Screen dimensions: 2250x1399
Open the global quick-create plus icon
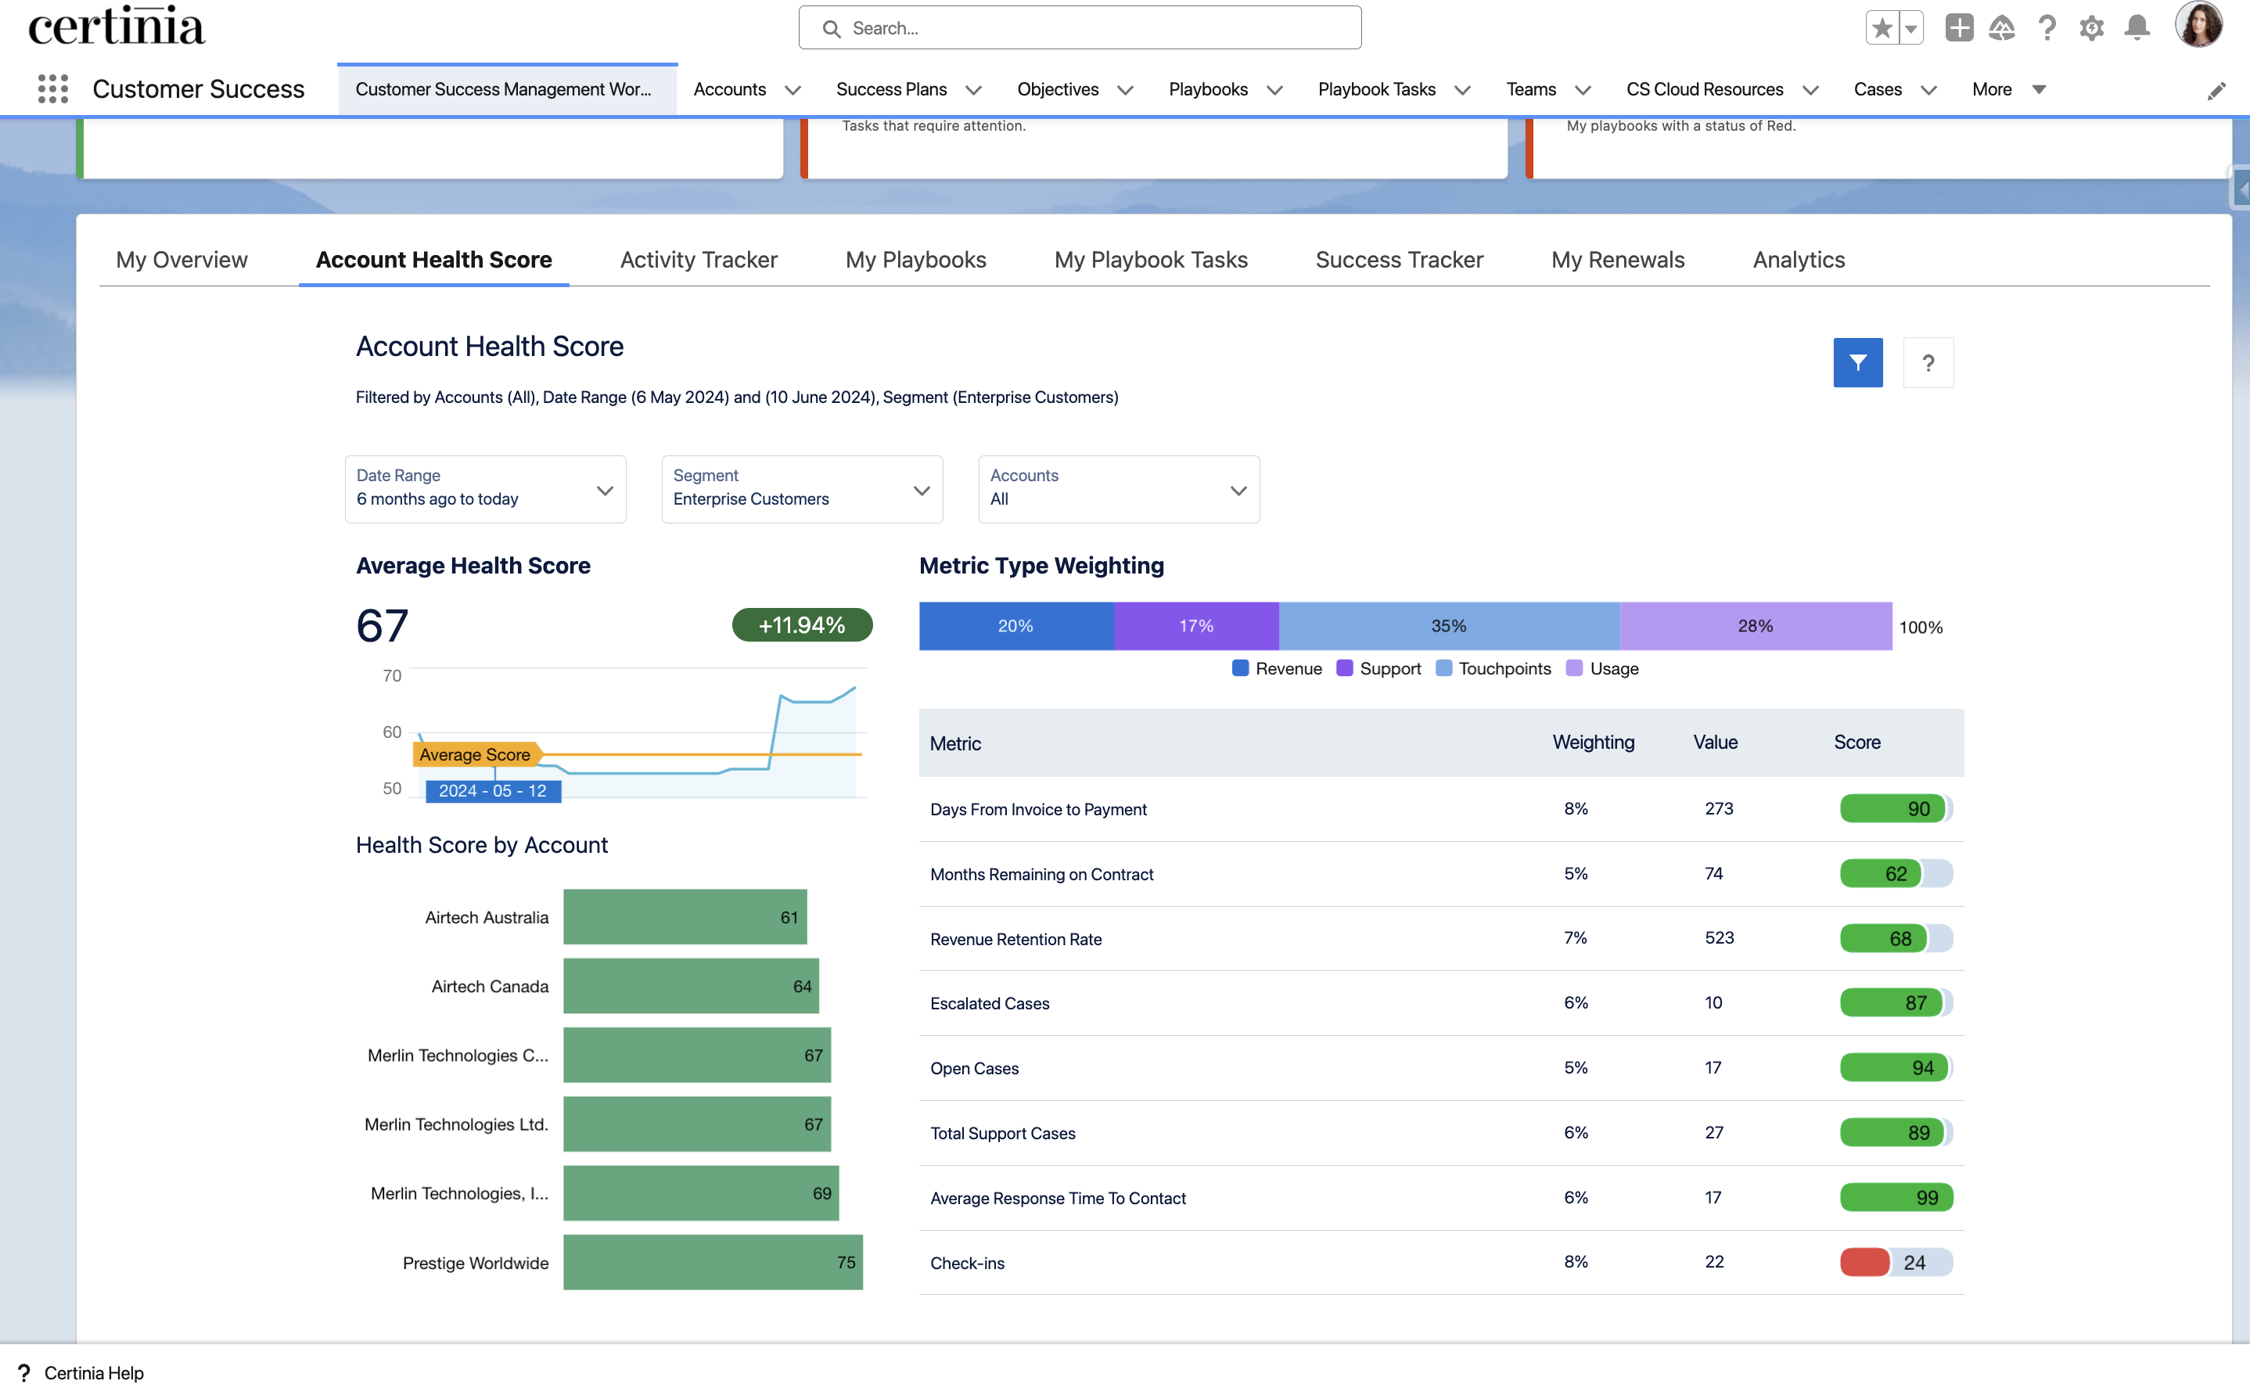tap(1958, 27)
